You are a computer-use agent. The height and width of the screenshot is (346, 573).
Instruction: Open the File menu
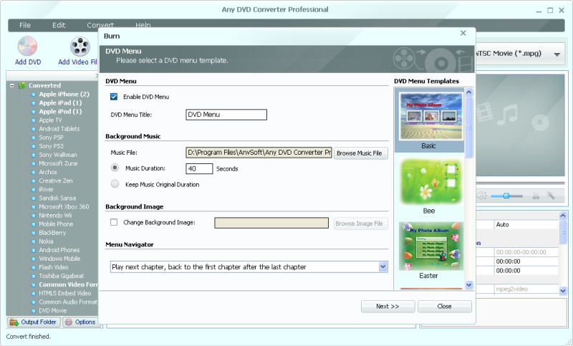[x=25, y=25]
